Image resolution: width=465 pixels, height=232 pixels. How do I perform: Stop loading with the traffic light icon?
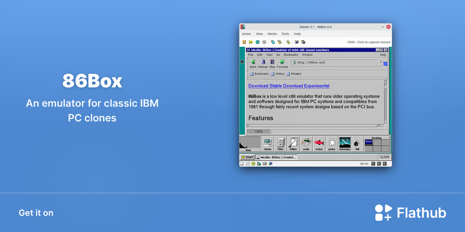(272, 63)
